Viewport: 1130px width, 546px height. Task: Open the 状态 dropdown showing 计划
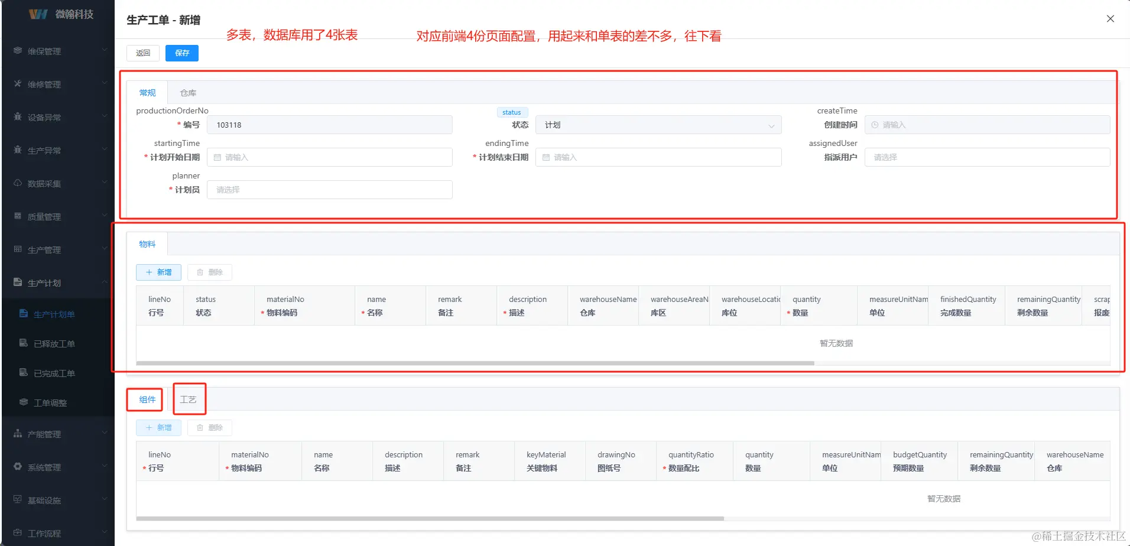click(658, 125)
